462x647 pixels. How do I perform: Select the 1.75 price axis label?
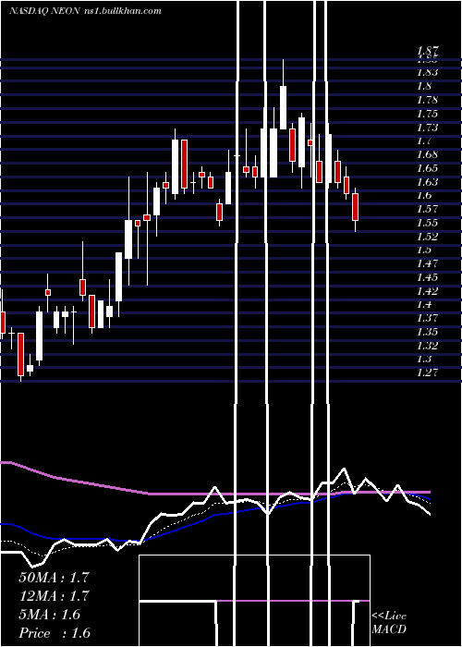pos(427,113)
